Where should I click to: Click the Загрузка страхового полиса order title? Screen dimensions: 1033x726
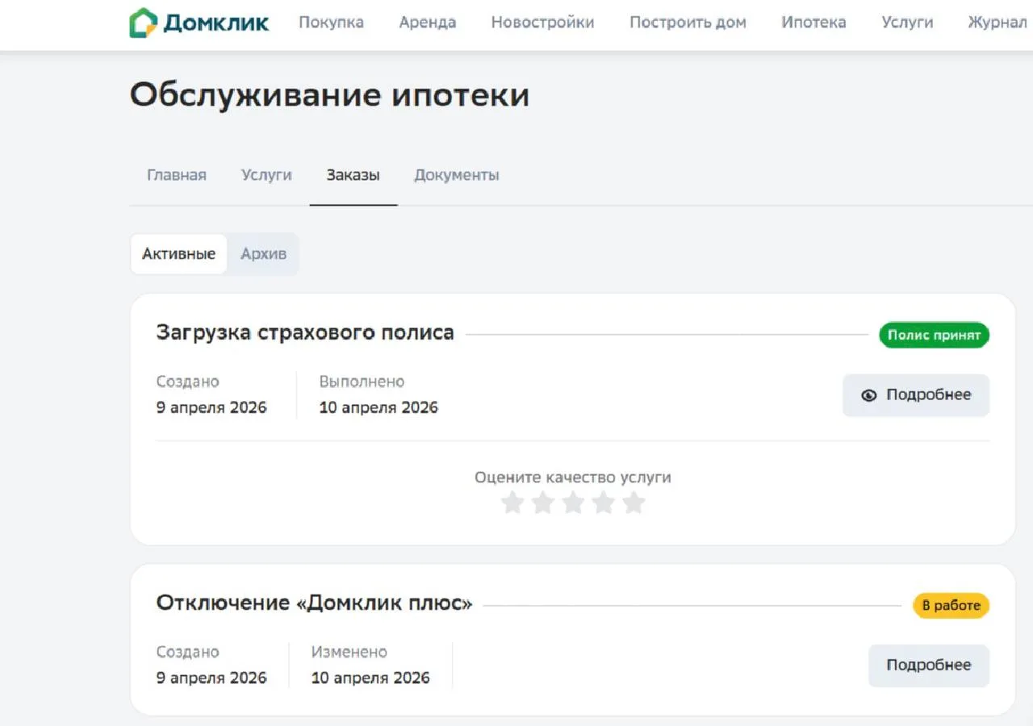tap(305, 332)
